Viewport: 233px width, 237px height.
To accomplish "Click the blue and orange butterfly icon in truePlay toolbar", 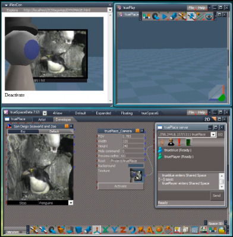I will pos(146,17).
